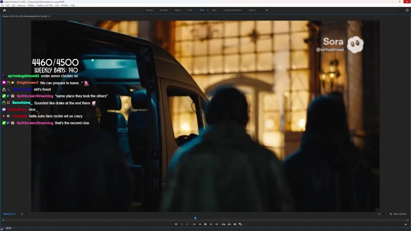411x231 pixels.
Task: Open Effects workspace menu icon
Action: (x=207, y=10)
